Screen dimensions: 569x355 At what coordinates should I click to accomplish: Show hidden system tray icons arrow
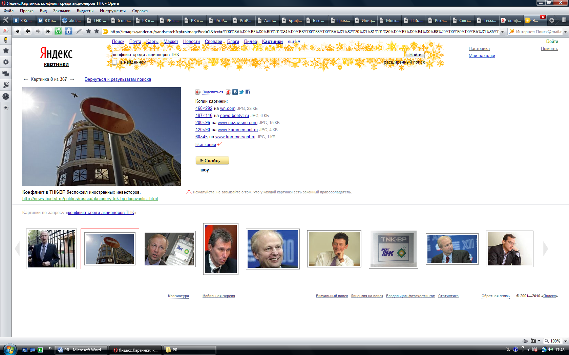[x=528, y=350]
